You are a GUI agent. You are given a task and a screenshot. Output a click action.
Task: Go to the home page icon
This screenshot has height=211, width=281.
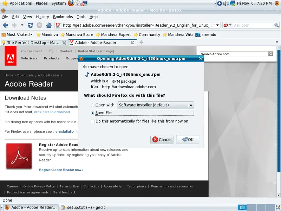[49, 25]
